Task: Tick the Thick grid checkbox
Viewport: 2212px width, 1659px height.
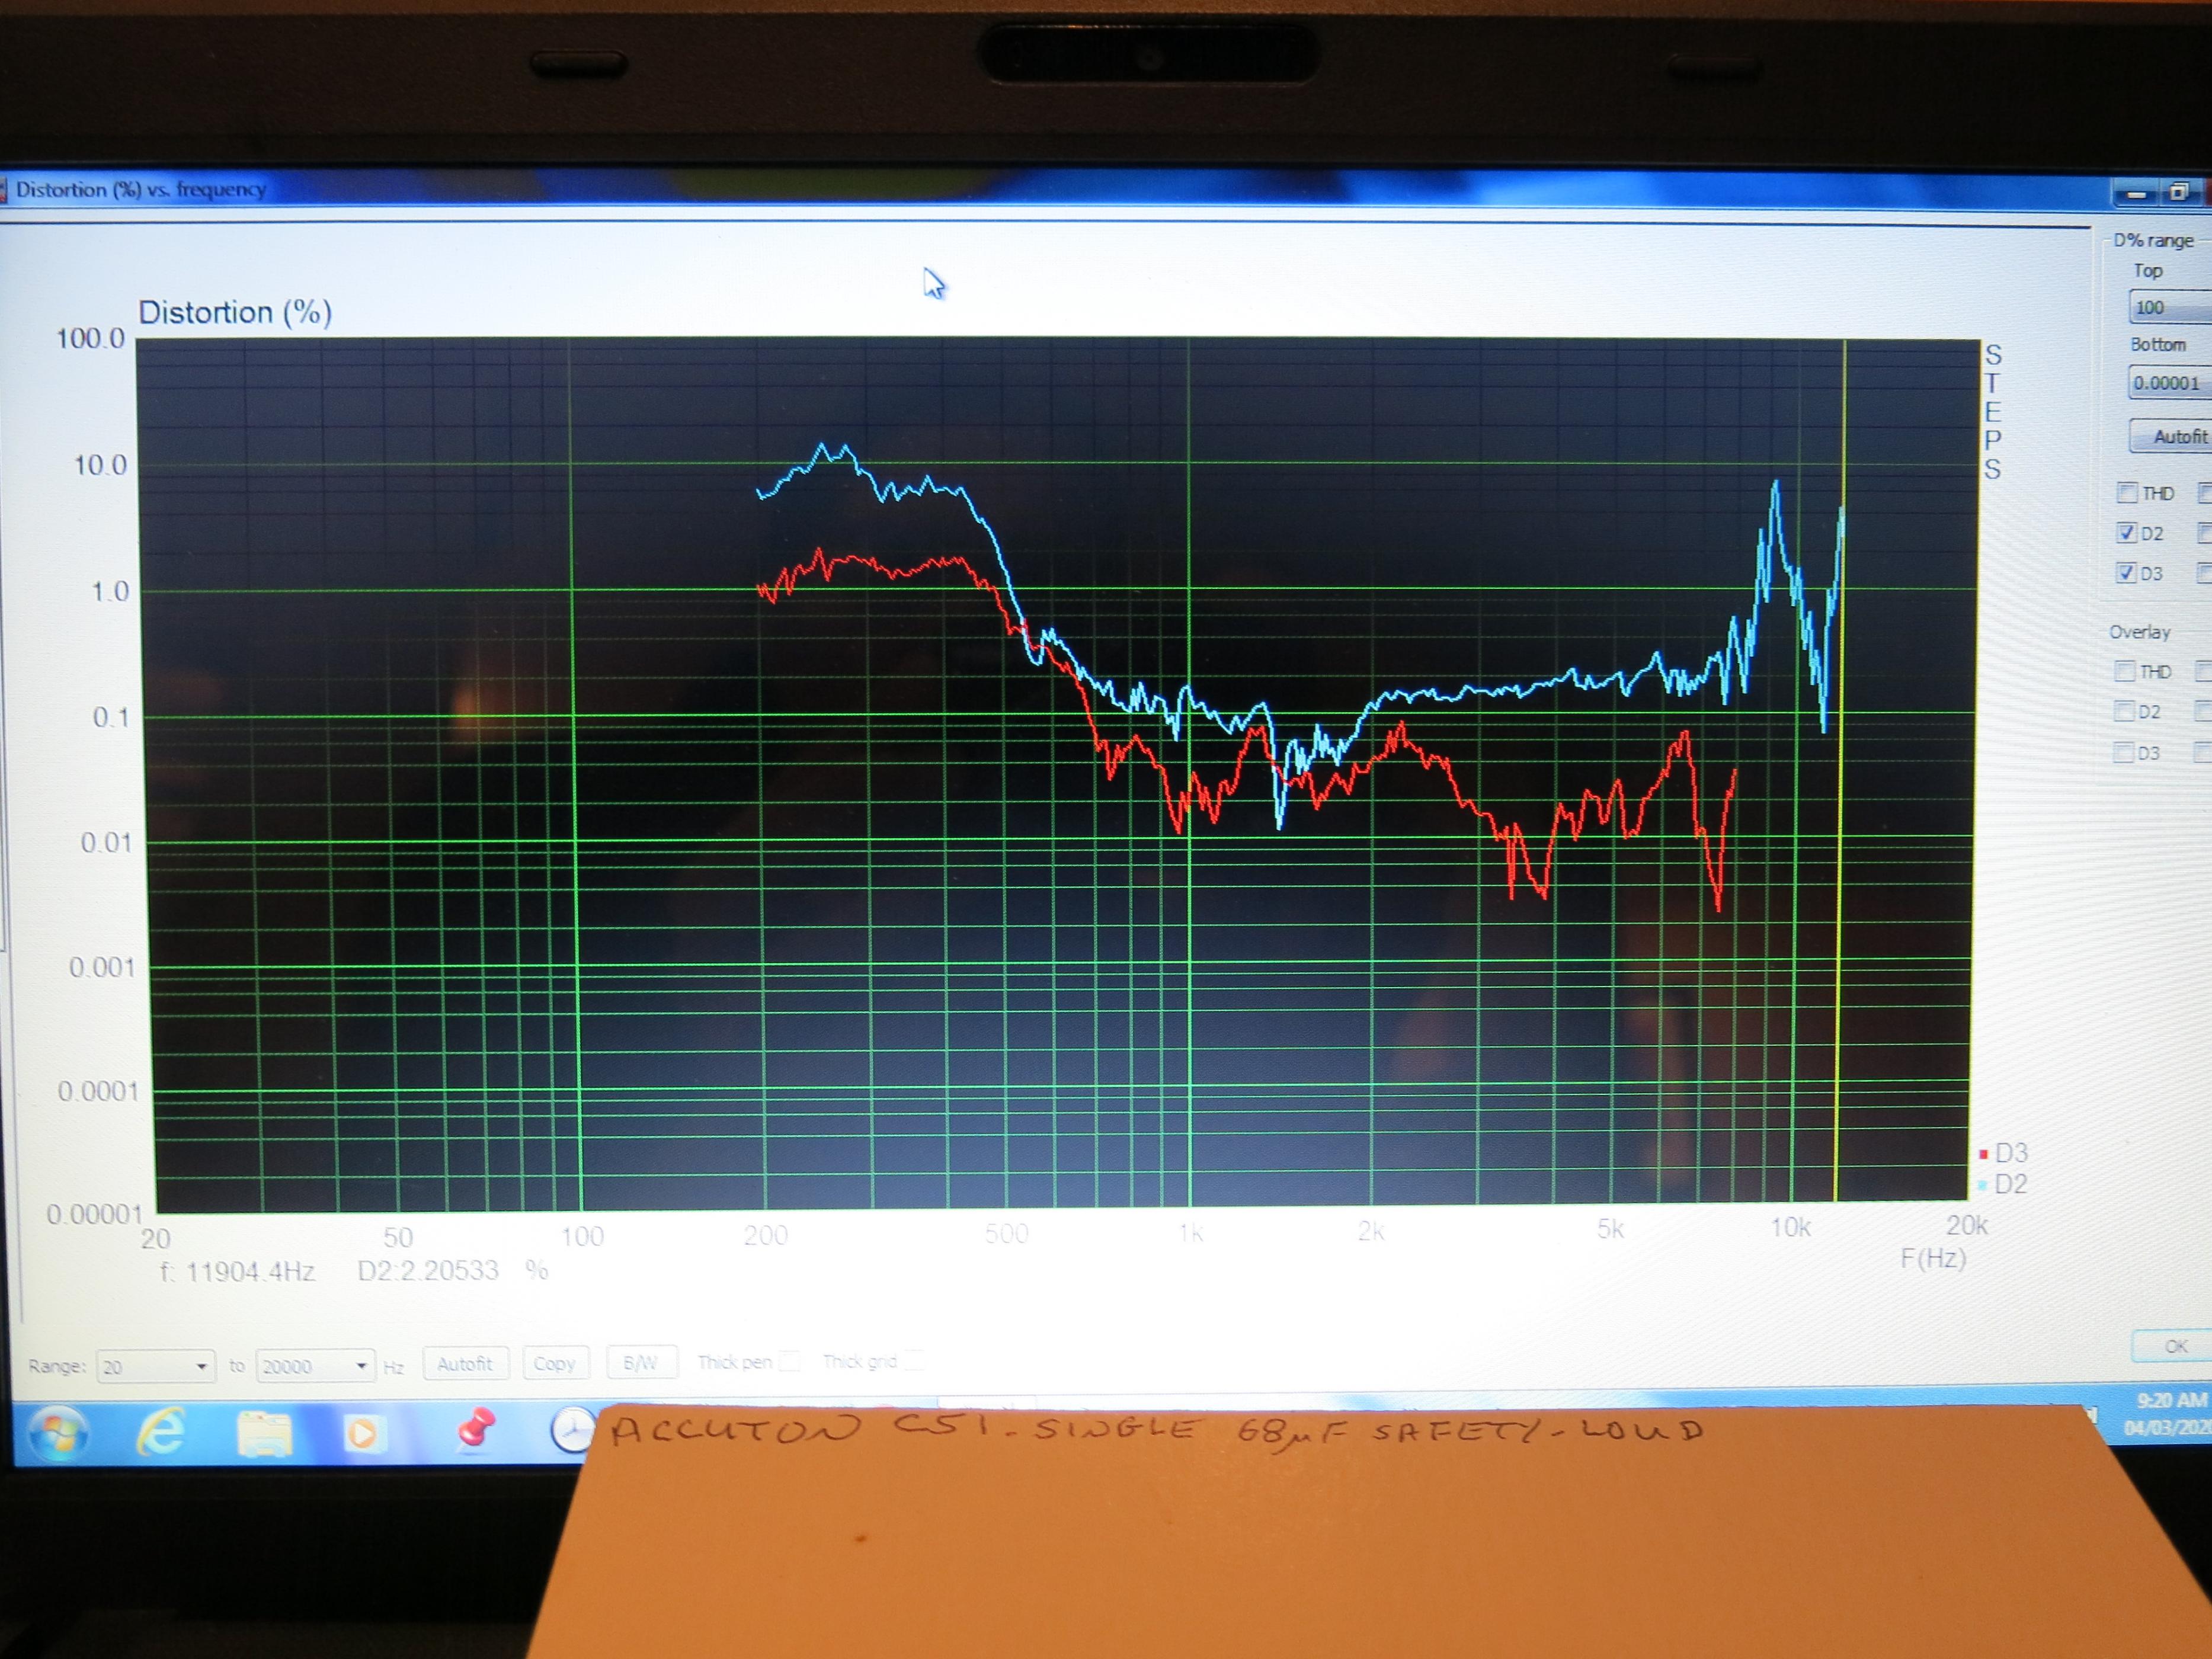Action: tap(913, 1360)
